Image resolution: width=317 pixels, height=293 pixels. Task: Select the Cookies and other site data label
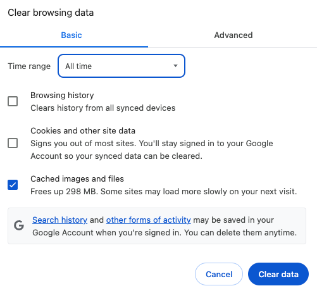pyautogui.click(x=83, y=131)
